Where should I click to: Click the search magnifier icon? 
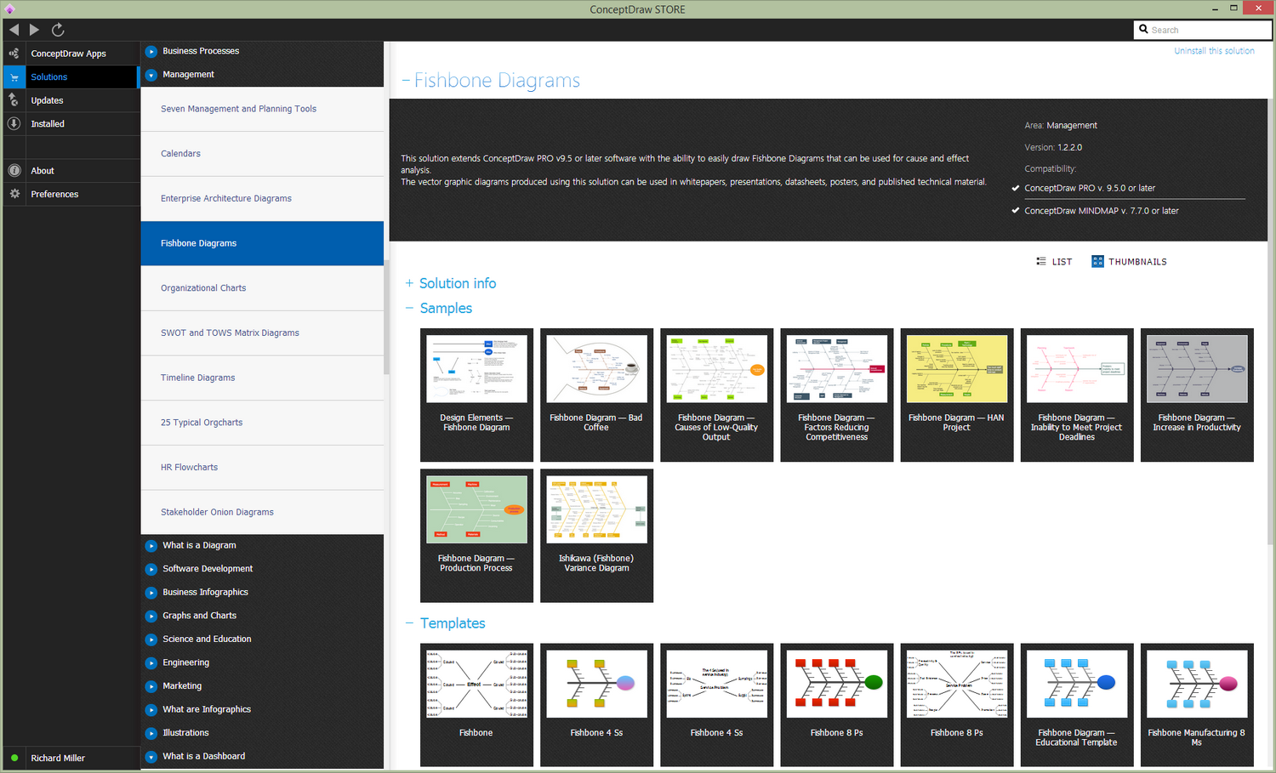1143,29
